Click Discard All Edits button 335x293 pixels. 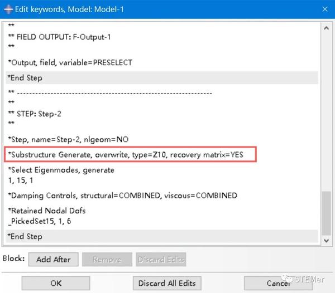pyautogui.click(x=167, y=283)
